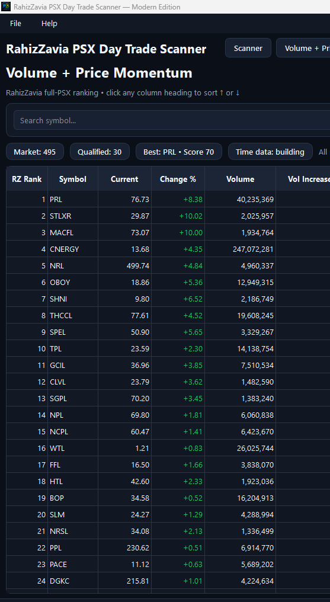Click the 19,608,245 volume cell
This screenshot has width=330, height=602.
click(x=240, y=316)
